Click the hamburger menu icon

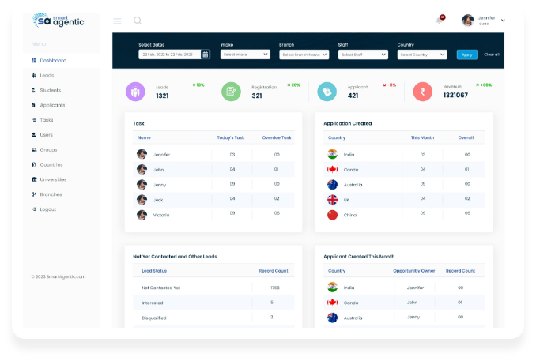(x=118, y=21)
